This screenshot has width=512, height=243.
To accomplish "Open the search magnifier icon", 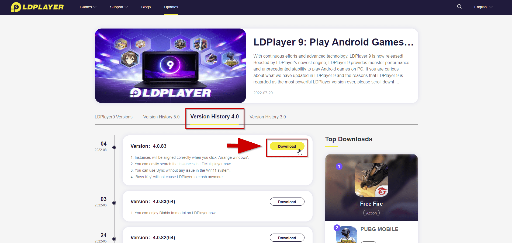I will (459, 7).
